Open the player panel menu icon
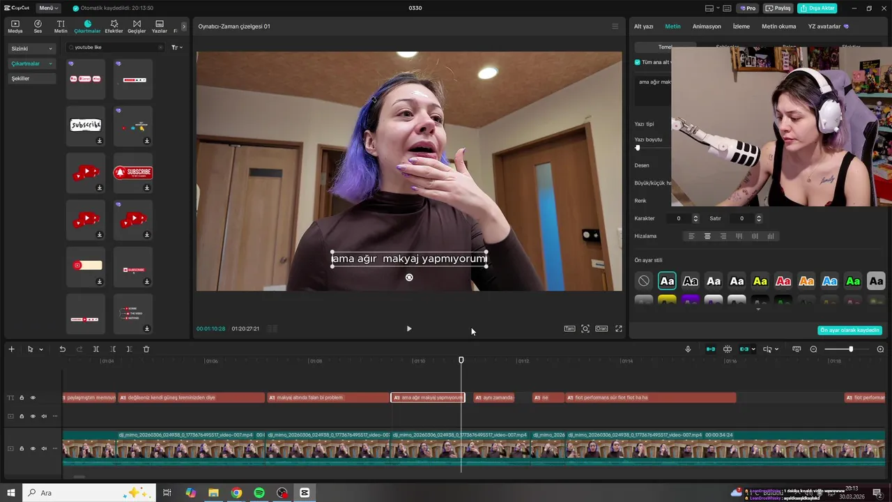The height and width of the screenshot is (502, 892). 615,26
